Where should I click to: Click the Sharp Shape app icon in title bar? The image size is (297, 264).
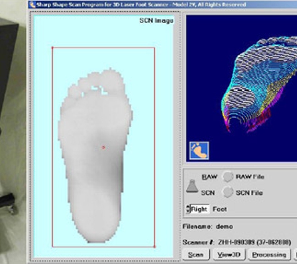click(33, 4)
